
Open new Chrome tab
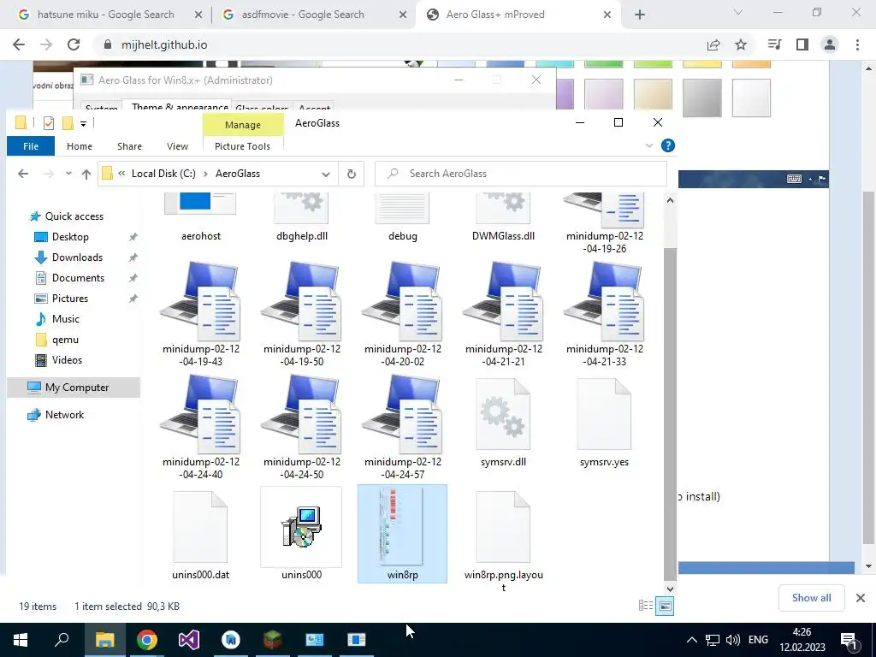640,15
